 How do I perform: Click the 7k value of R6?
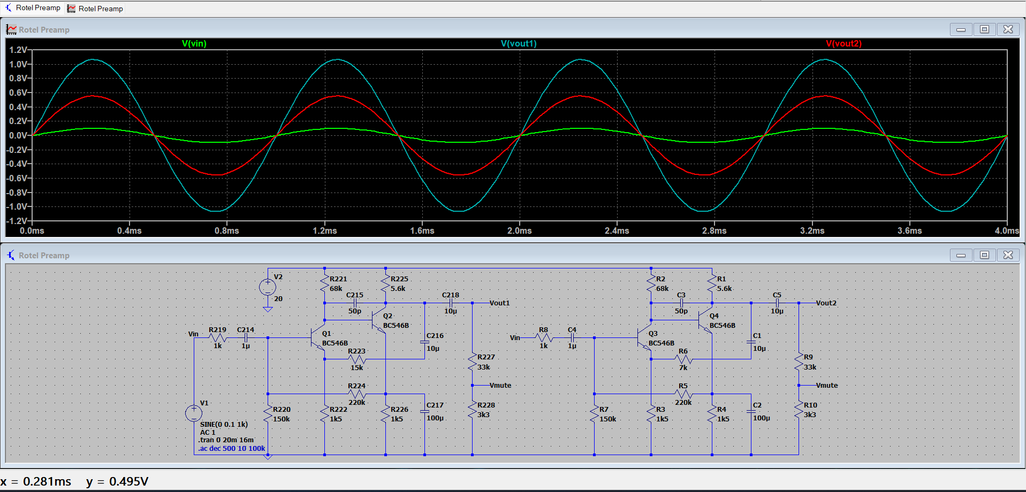click(x=683, y=367)
